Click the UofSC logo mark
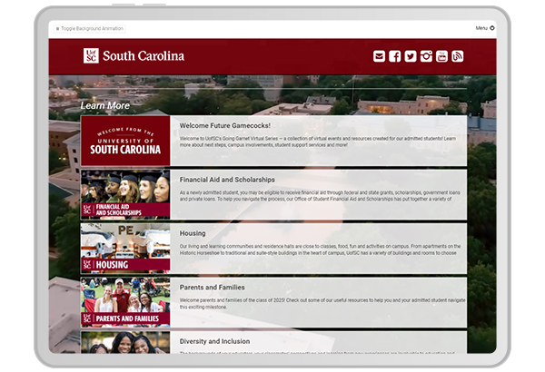This screenshot has width=545, height=372. 91,55
